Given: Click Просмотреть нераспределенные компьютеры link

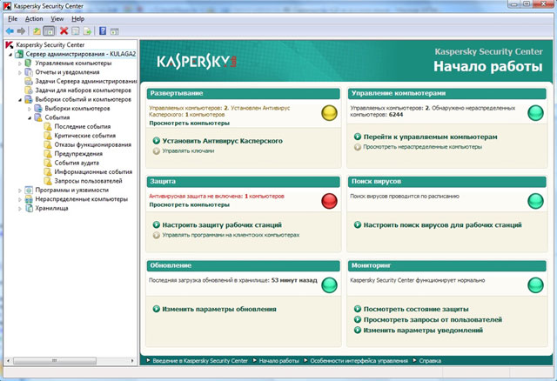Looking at the screenshot, I should [x=422, y=147].
